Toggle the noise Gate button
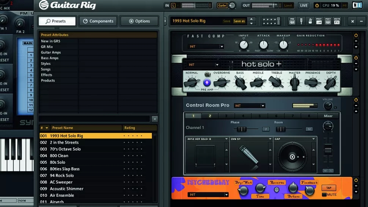Image resolution: width=368 pixels, height=207 pixels. 222,5
